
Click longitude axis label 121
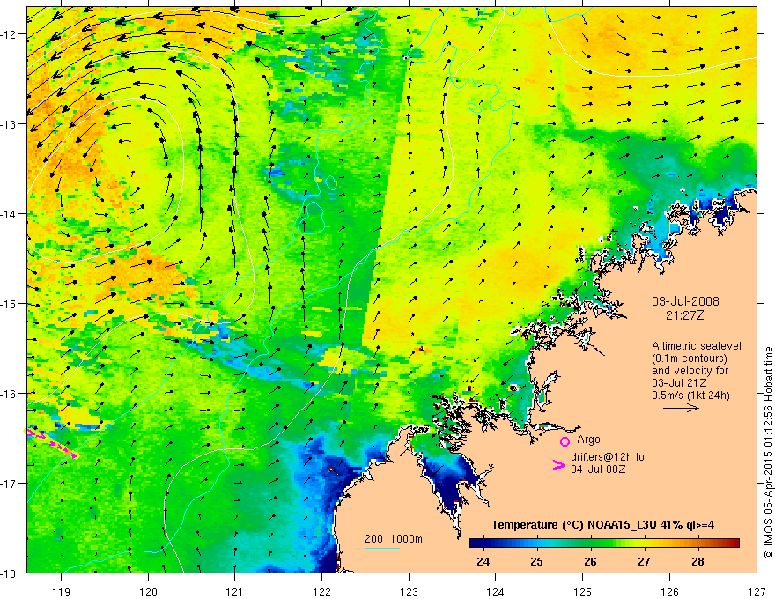tap(235, 592)
